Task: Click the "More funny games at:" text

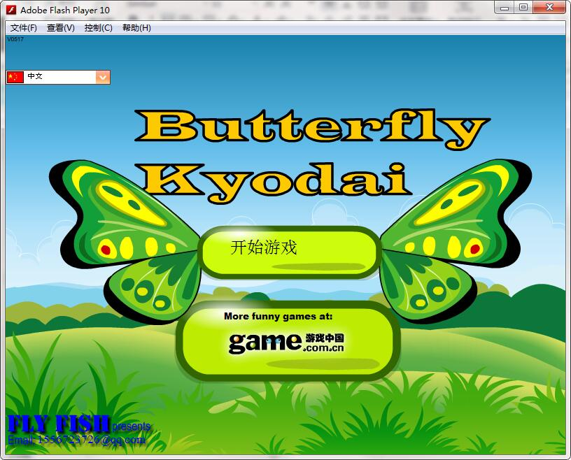Action: point(278,316)
